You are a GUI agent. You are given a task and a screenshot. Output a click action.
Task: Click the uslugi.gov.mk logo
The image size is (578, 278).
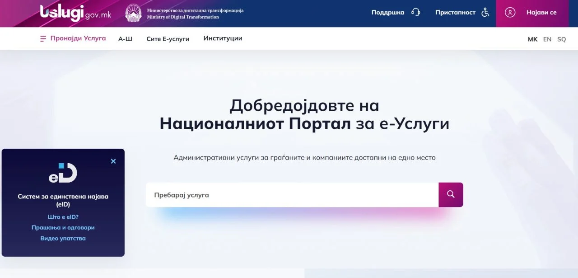tap(75, 13)
